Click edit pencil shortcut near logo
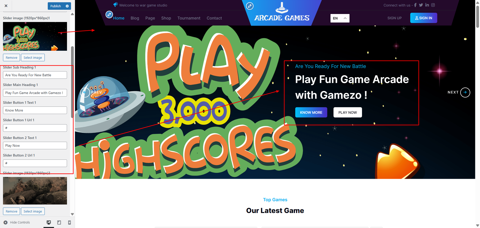Screen dimensions: 480x228 click(250, 6)
